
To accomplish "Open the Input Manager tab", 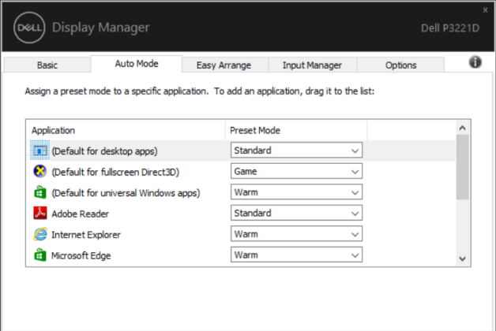I will click(312, 65).
